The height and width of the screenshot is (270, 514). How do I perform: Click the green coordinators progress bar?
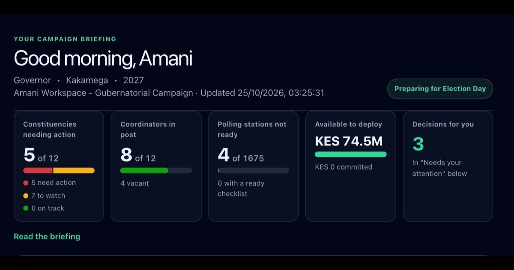[x=144, y=171]
